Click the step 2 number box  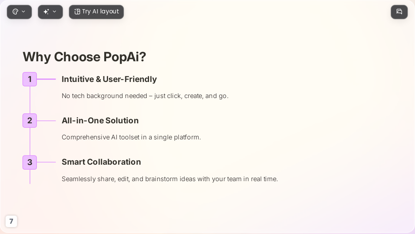[30, 121]
